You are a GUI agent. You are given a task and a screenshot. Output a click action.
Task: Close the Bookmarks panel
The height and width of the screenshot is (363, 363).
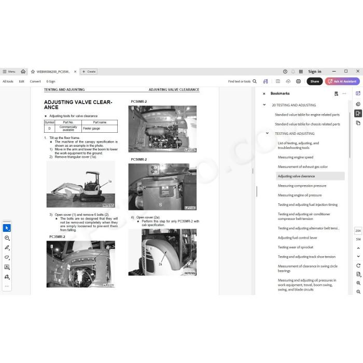point(264,94)
